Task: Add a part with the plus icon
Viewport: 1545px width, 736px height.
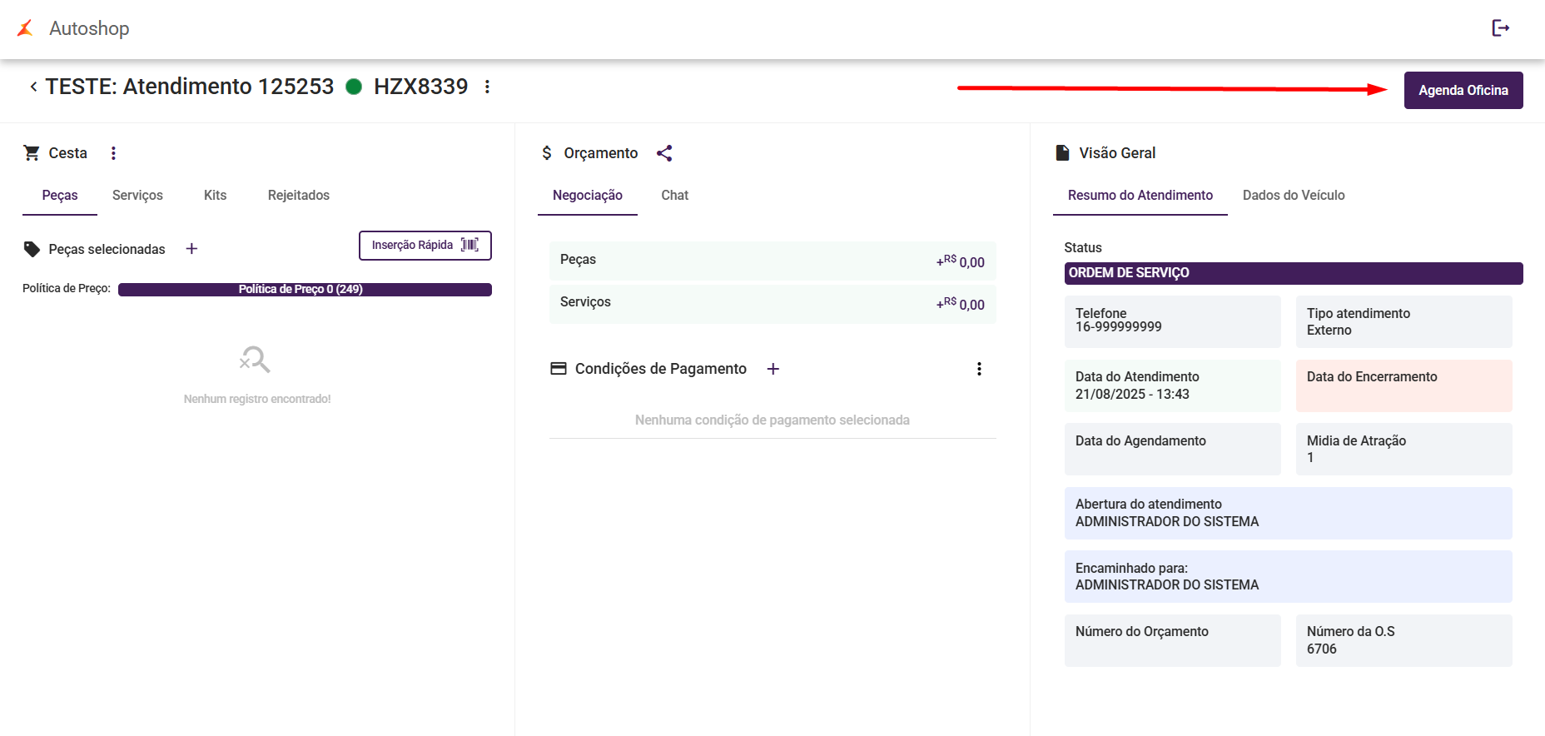Action: coord(191,249)
